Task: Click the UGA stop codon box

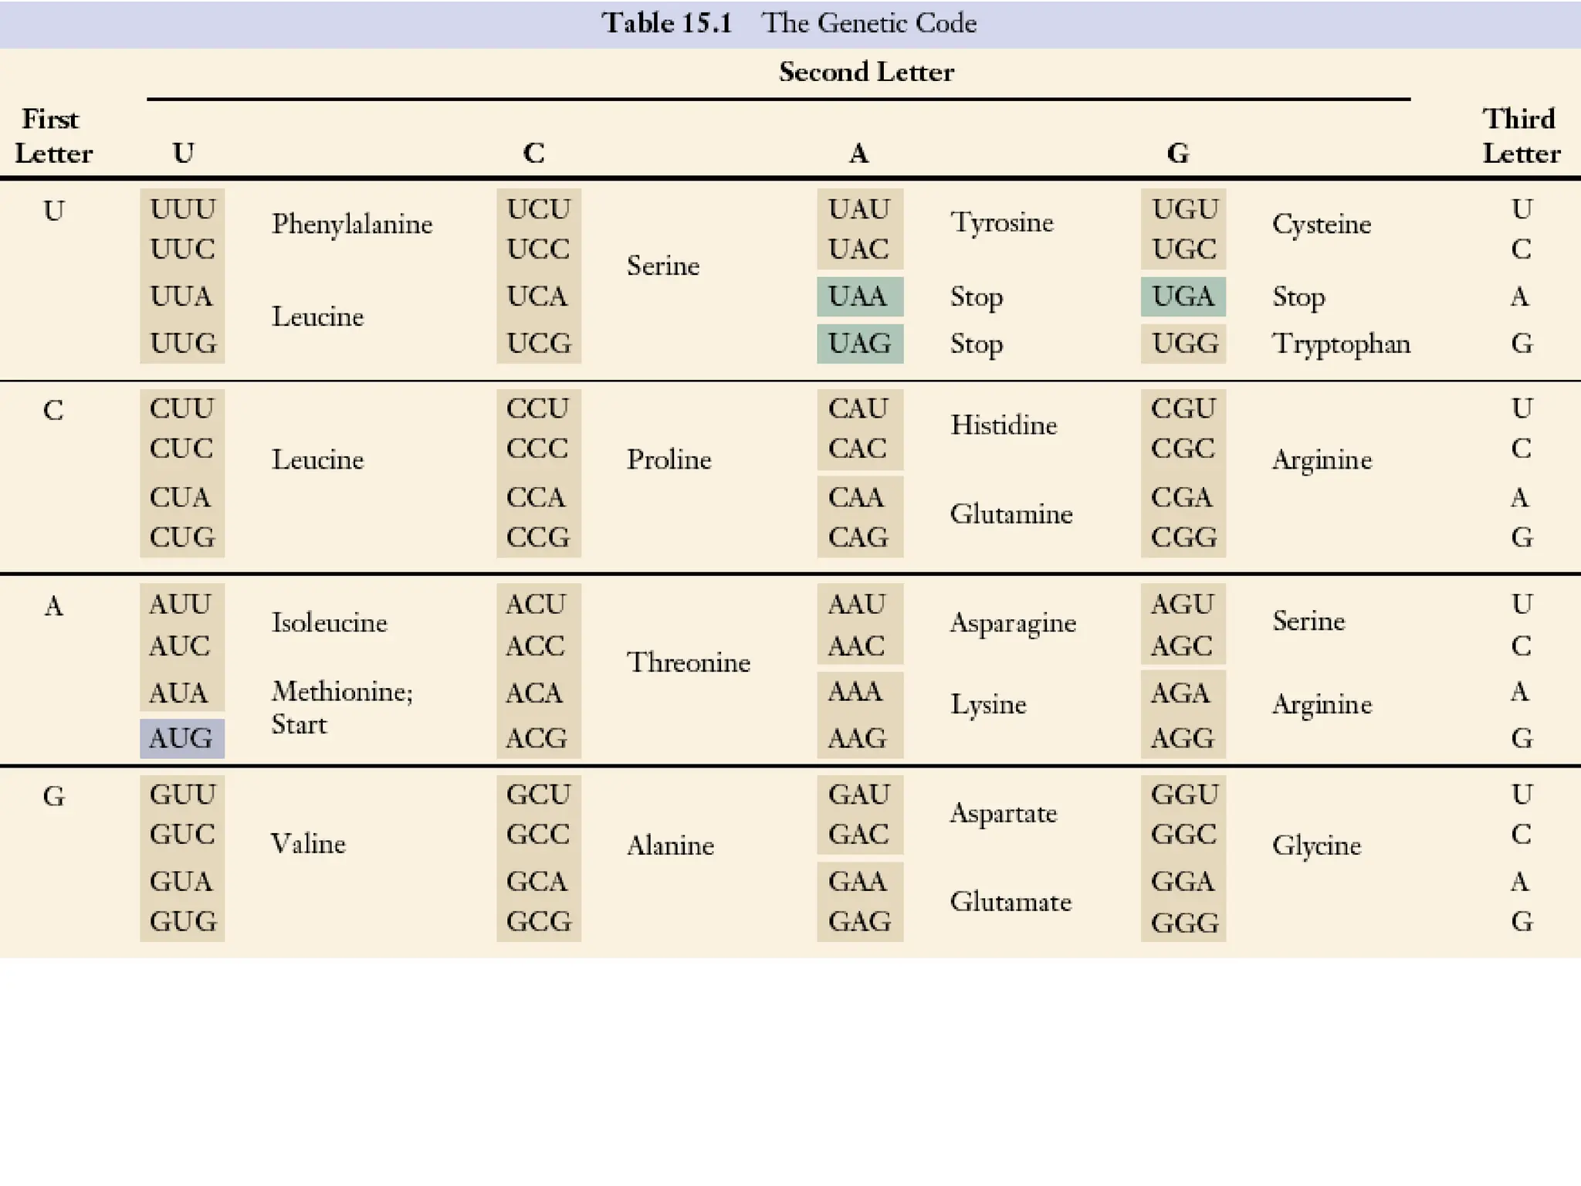Action: coord(1183,296)
